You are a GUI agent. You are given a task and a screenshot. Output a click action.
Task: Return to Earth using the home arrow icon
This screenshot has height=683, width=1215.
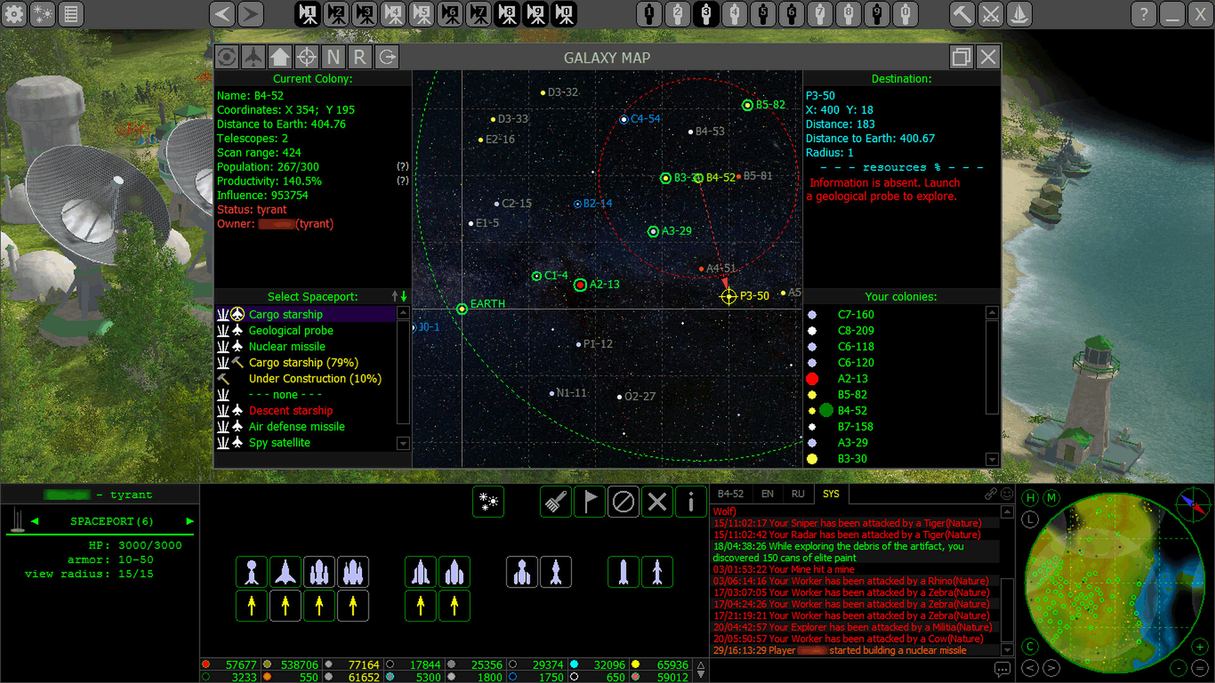point(280,57)
